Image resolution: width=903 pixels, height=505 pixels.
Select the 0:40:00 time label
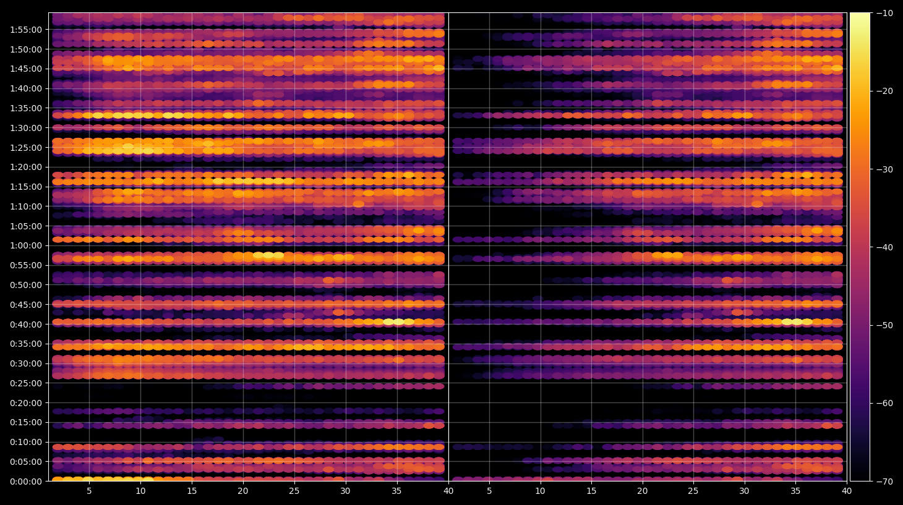pos(26,325)
